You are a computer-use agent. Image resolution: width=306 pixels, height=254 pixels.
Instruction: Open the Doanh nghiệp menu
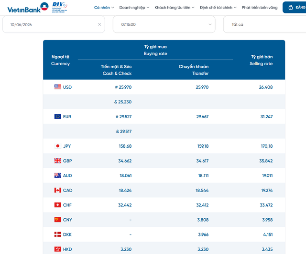click(134, 8)
